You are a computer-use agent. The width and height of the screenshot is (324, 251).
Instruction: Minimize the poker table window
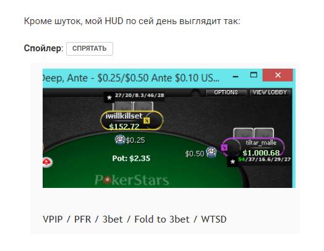[236, 77]
